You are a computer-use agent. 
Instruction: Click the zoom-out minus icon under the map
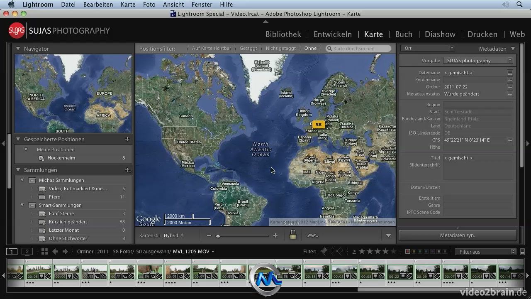[x=209, y=235]
